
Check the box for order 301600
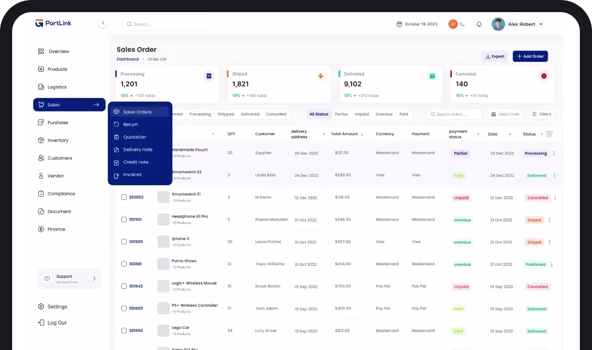(124, 308)
